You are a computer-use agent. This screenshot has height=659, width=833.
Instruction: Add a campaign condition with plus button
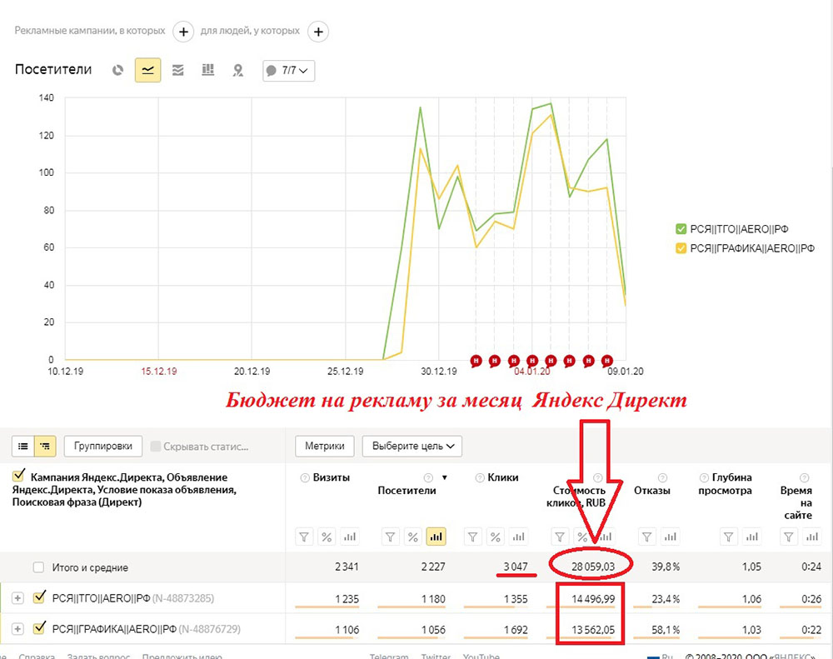[x=183, y=32]
